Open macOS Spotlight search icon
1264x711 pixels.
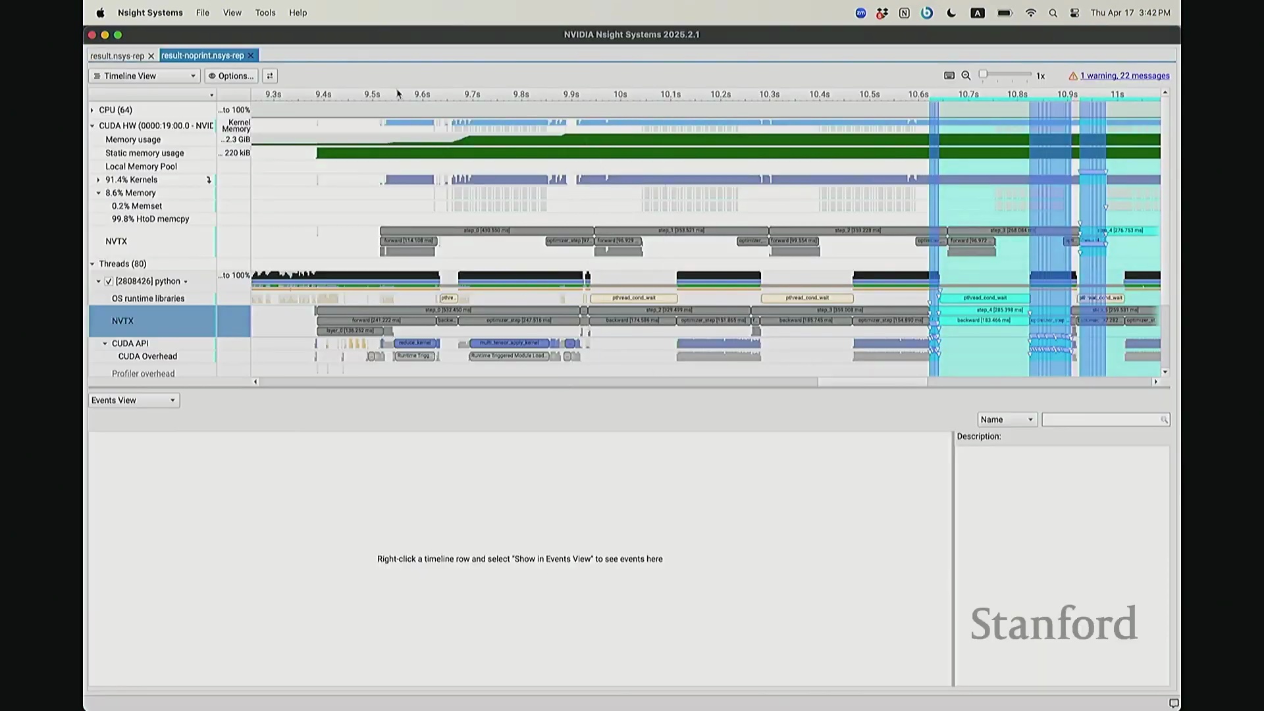point(1053,13)
